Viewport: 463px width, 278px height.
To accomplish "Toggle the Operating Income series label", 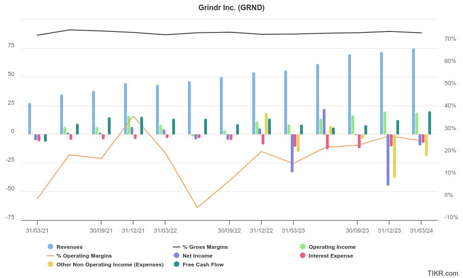I will (x=332, y=247).
